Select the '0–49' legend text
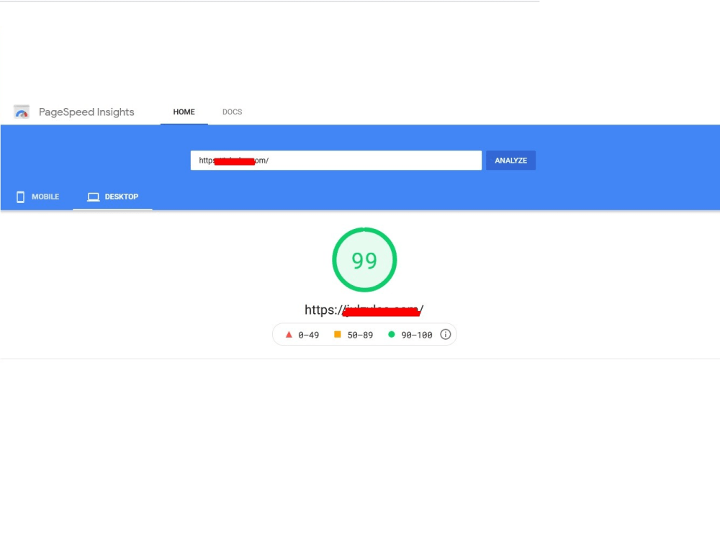The image size is (720, 540). (309, 336)
